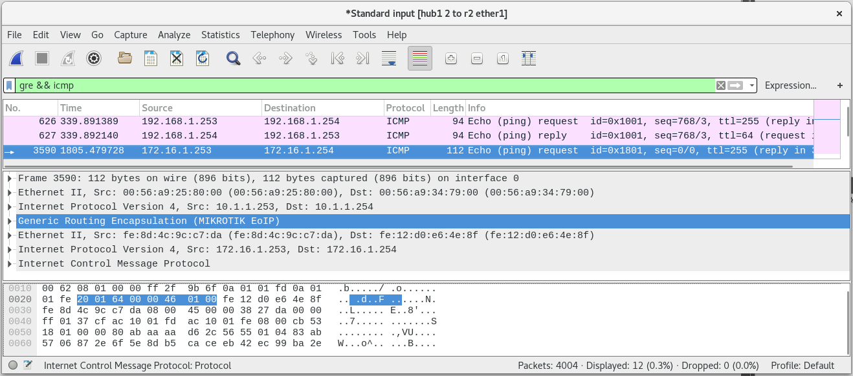The width and height of the screenshot is (853, 376).
Task: Select packet 627 echo reply
Action: [408, 136]
